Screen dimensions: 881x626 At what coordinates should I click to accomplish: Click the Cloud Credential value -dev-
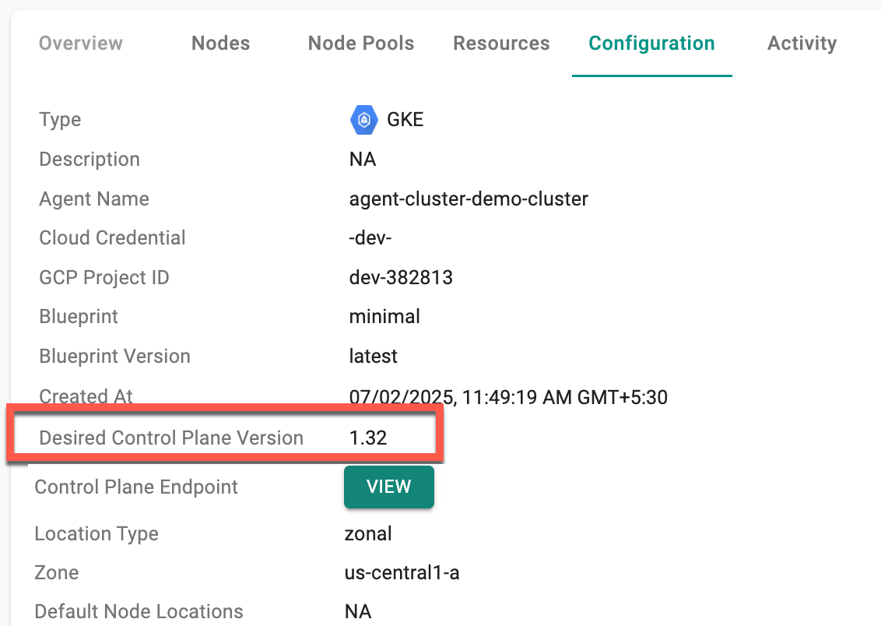coord(370,237)
